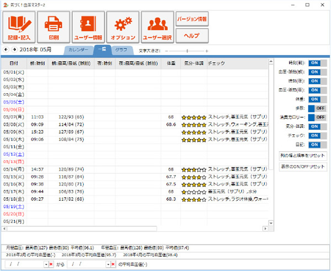Click the 気分・体調 column header
This screenshot has height=271, width=331.
tap(194, 63)
